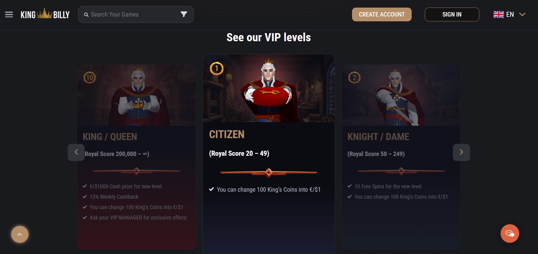The image size is (538, 254).
Task: Click the King Billy crown logo
Action: pos(45,14)
